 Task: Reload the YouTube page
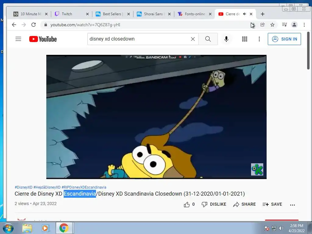[34, 25]
